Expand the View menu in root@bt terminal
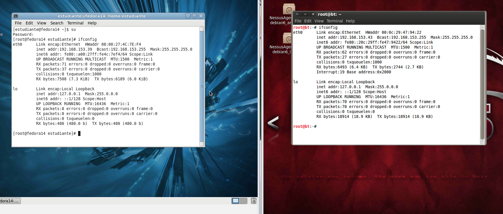503x214 pixels. (319, 21)
